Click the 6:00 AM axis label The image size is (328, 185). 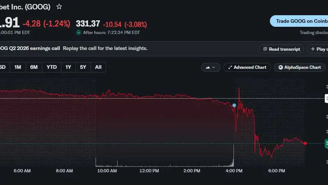point(22,171)
